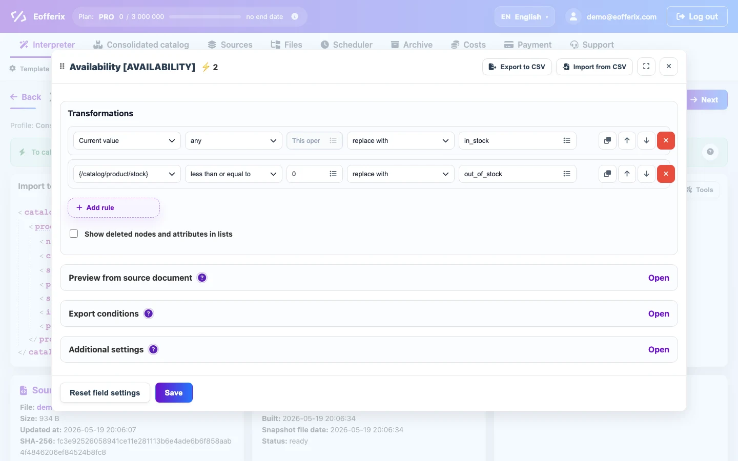
Task: Duplicate the out_of_stock transformation rule
Action: tap(607, 174)
